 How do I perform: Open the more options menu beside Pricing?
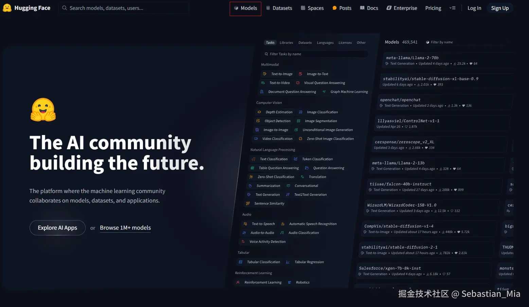452,8
